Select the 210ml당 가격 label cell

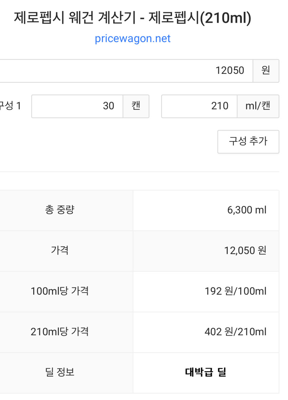60,332
